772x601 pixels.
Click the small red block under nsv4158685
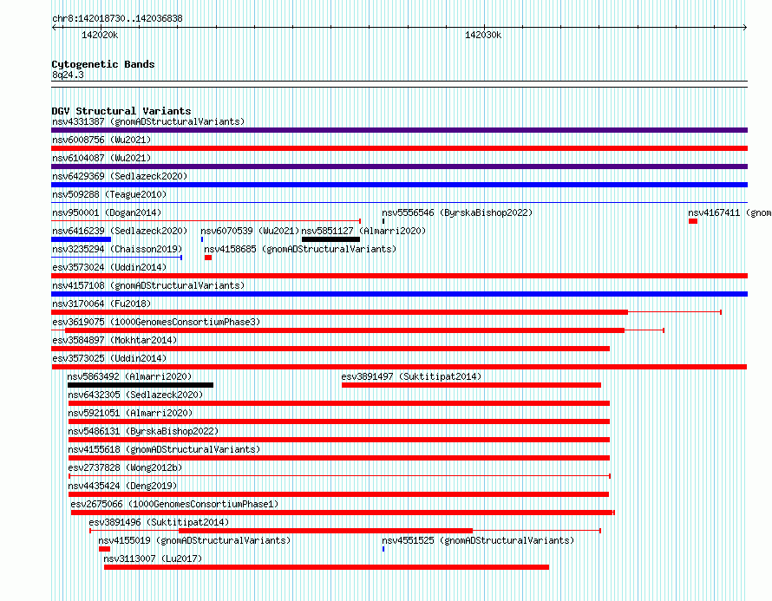[208, 258]
